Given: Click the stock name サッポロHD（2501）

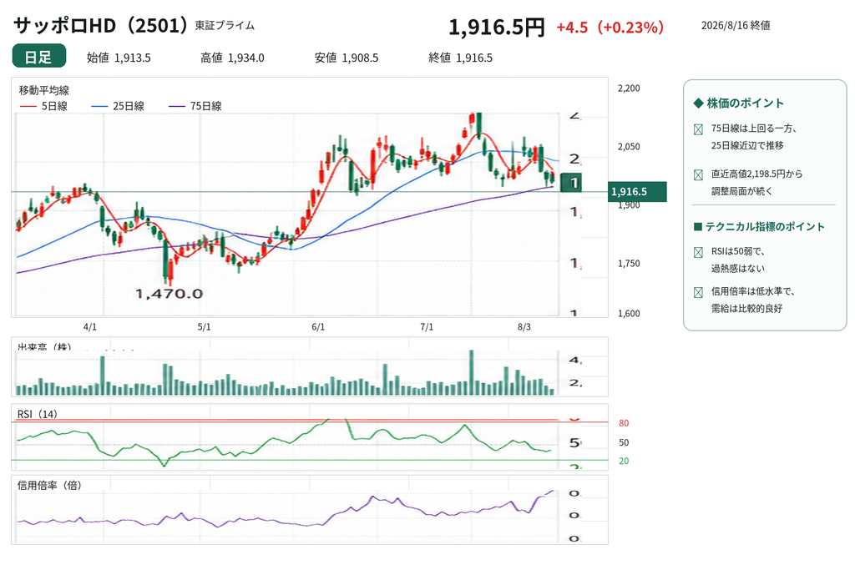Looking at the screenshot, I should click(x=101, y=26).
